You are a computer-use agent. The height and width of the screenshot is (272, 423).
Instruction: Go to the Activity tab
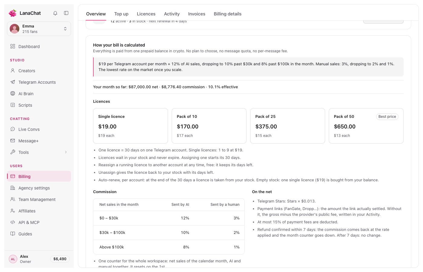[x=172, y=14]
